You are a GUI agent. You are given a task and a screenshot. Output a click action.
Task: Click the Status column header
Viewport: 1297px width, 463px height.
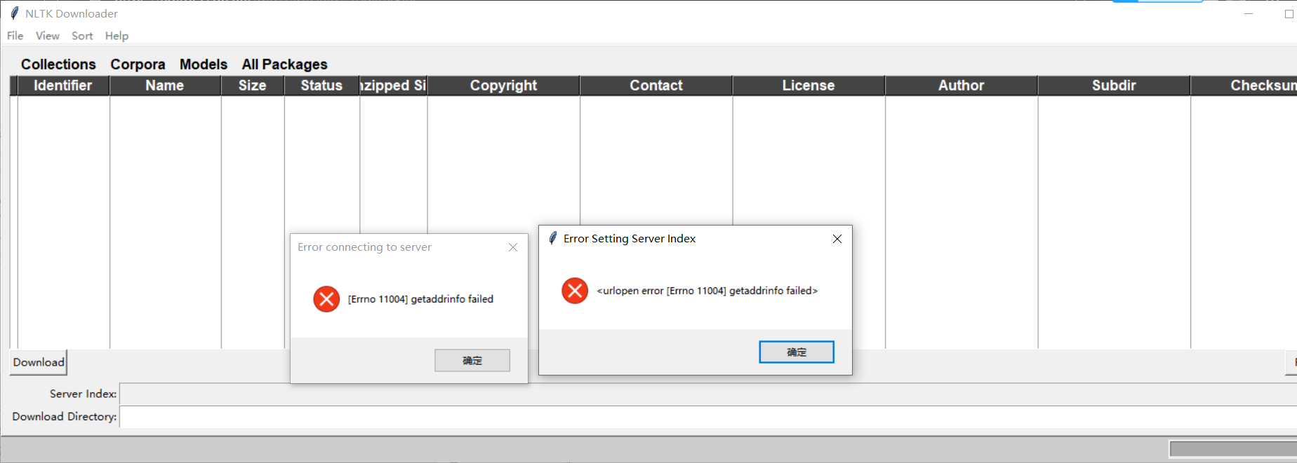[321, 85]
